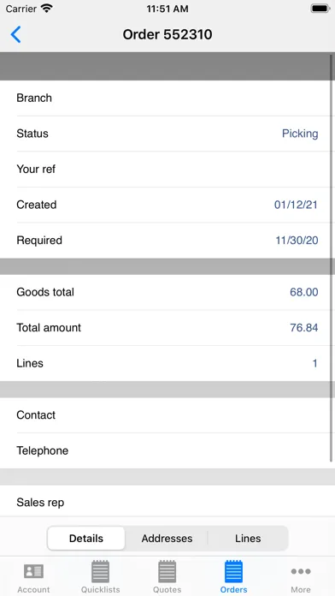Select the Status row showing Picking
Viewport: 335px width, 596px height.
(x=167, y=134)
